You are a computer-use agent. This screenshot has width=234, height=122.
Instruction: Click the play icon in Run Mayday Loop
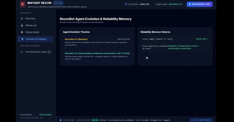click(190, 4)
